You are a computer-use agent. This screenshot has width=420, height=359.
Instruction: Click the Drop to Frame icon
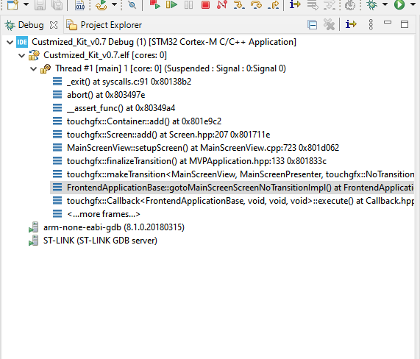[x=313, y=4]
